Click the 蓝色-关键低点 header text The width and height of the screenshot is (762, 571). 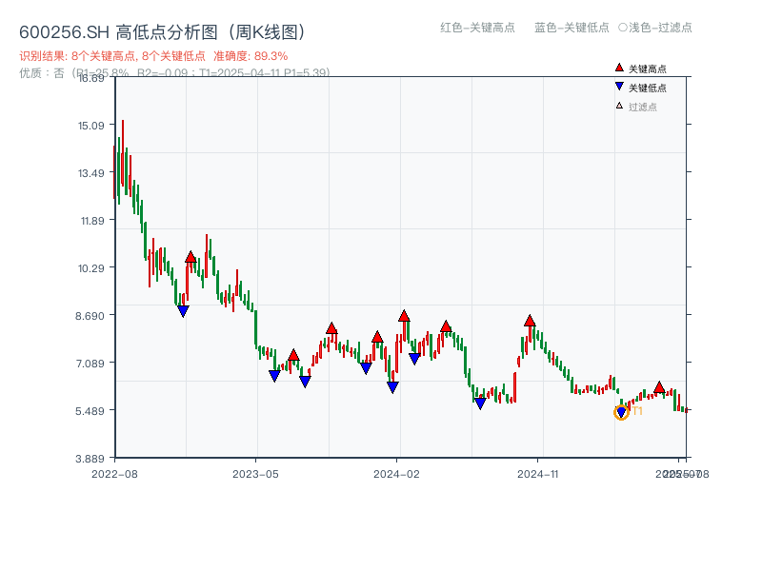(x=571, y=28)
